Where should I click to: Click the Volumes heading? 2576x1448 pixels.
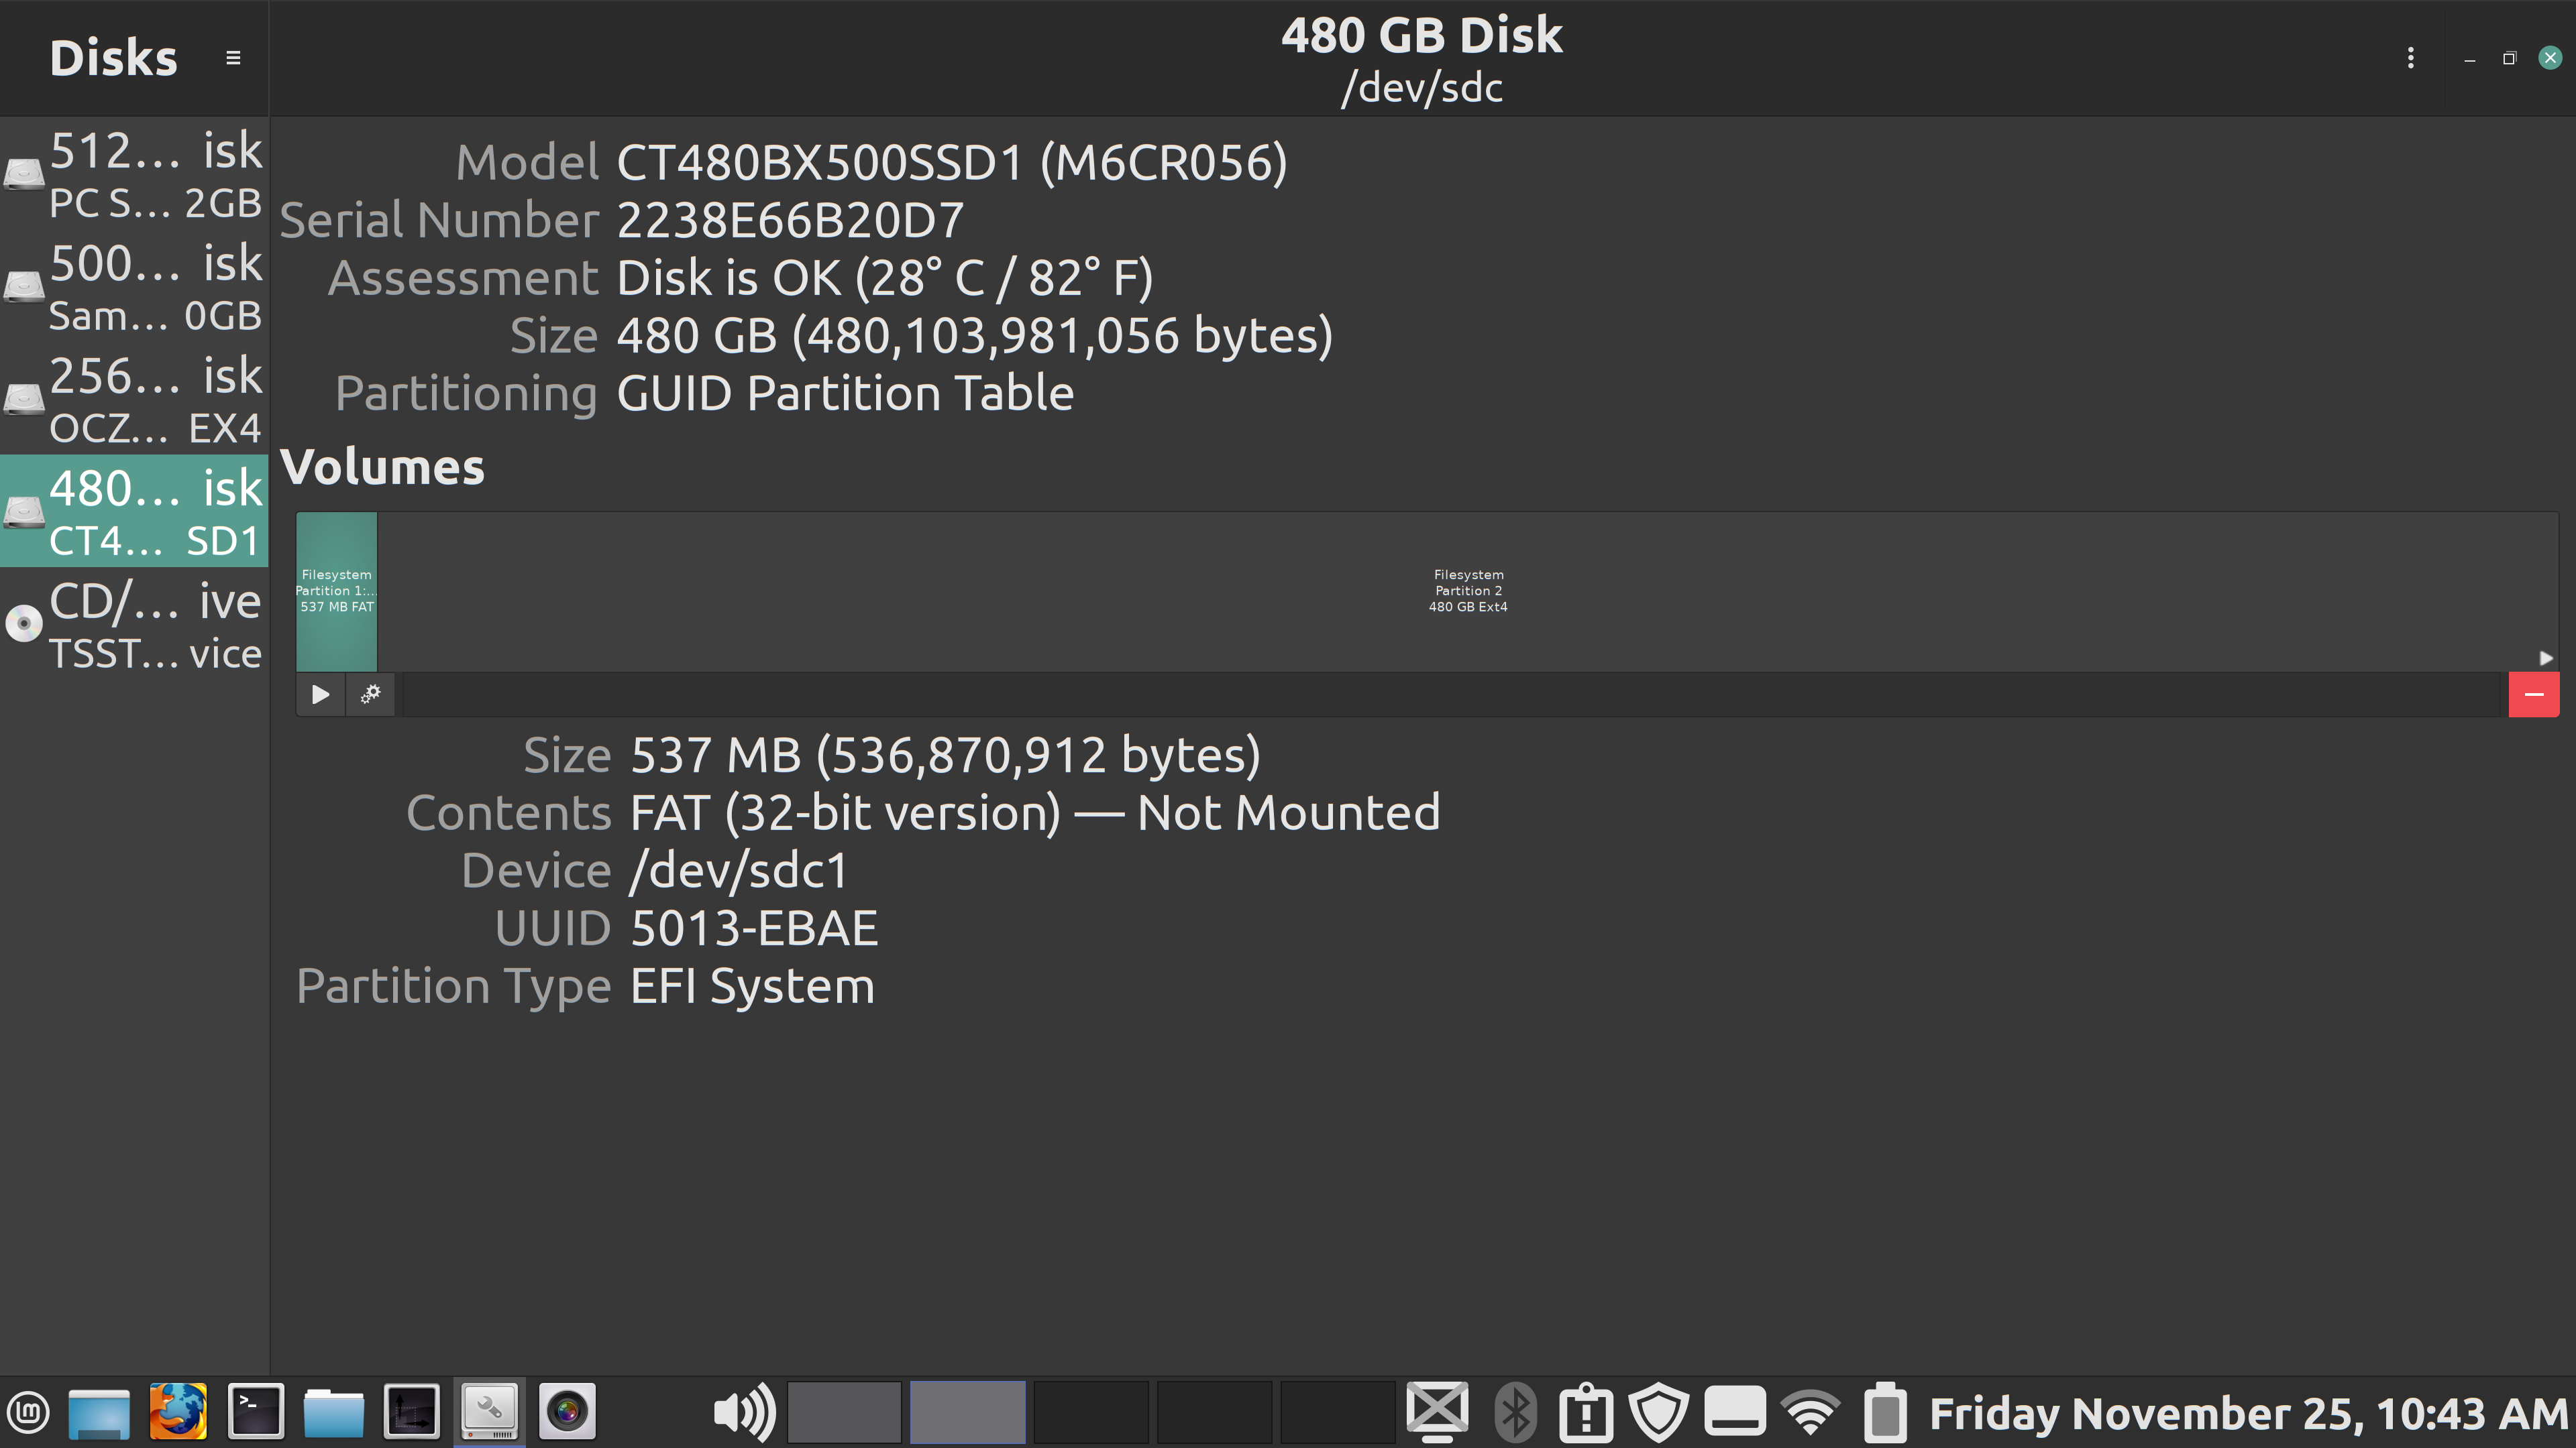coord(382,467)
